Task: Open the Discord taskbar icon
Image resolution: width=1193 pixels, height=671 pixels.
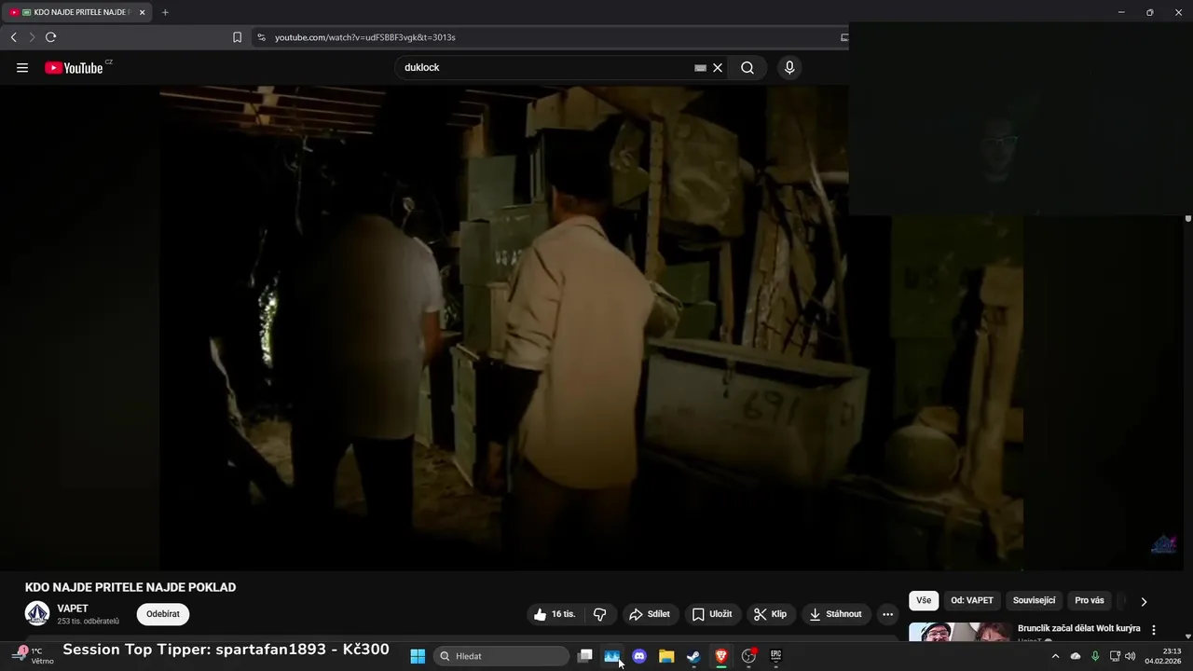Action: coord(639,656)
